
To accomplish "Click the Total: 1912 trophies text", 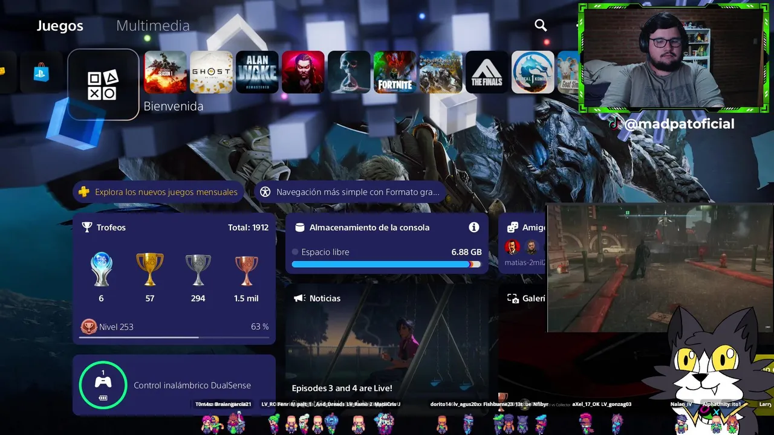I will point(248,227).
